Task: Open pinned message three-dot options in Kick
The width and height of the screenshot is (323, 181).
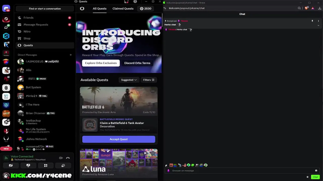Action: click(x=318, y=21)
